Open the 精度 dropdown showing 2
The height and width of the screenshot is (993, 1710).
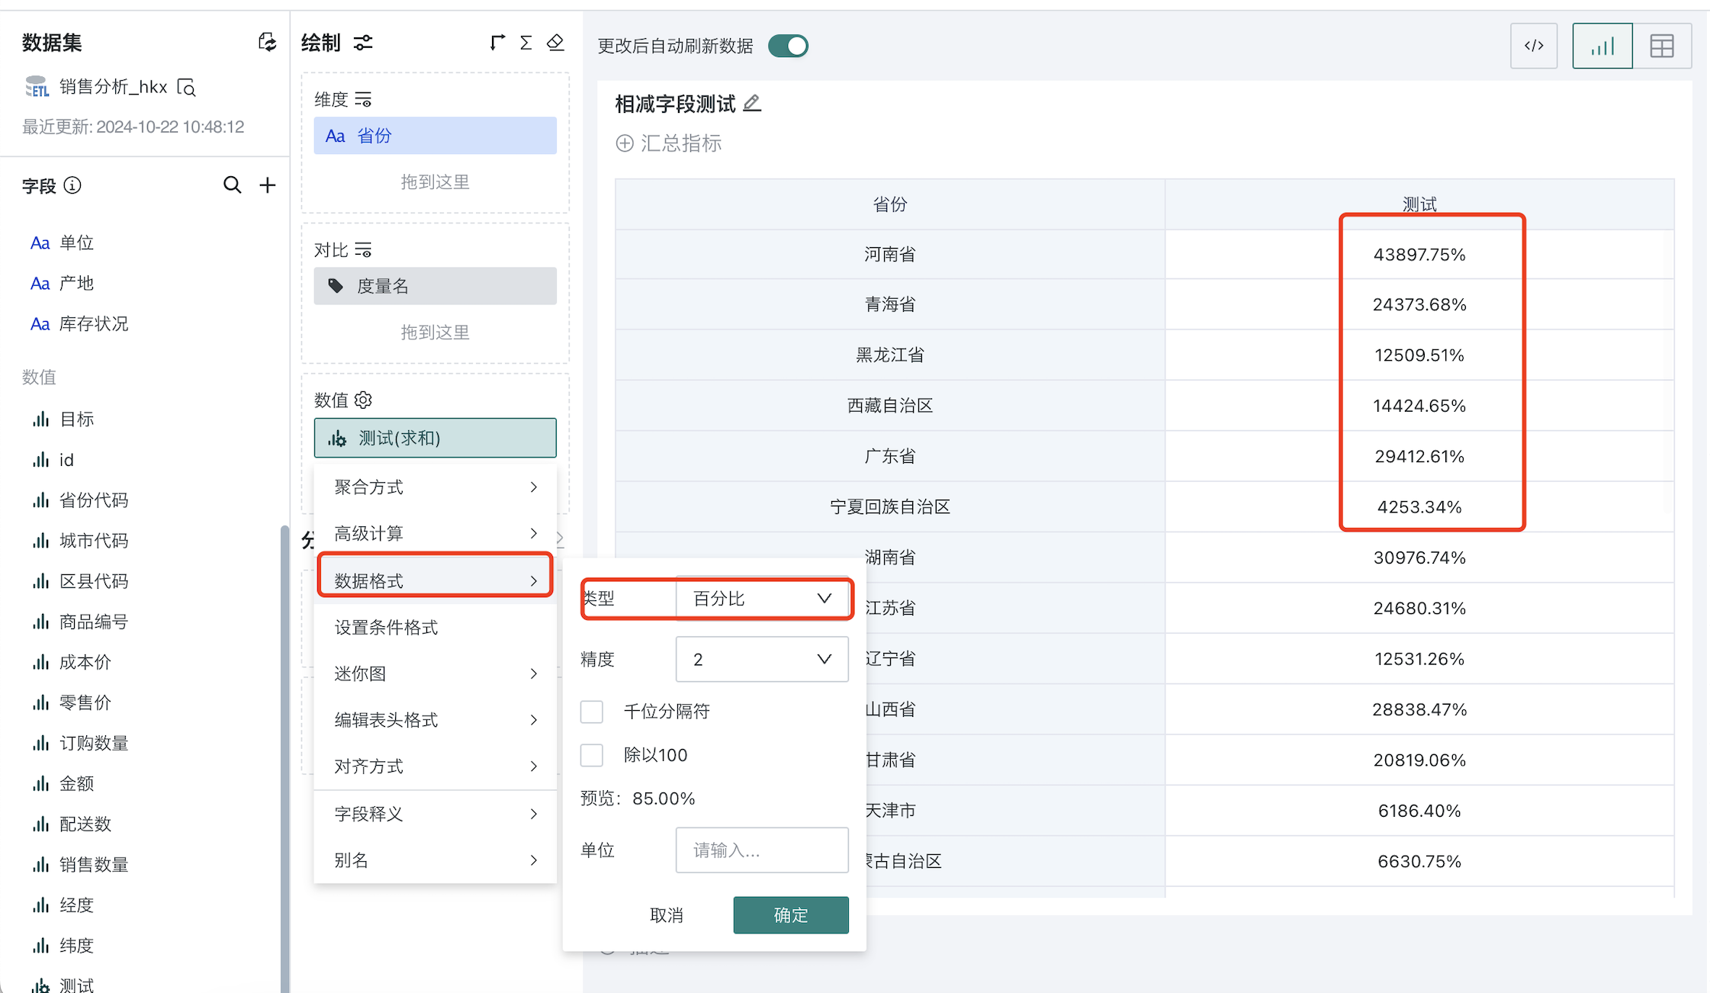point(762,659)
